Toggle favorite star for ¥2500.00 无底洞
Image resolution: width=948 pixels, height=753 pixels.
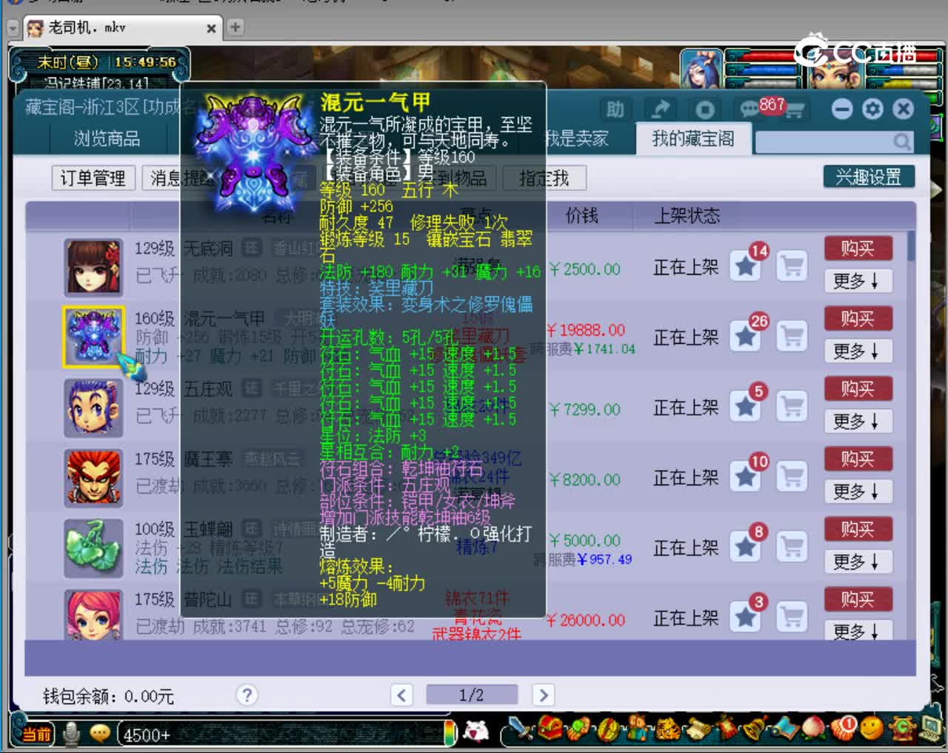(747, 266)
